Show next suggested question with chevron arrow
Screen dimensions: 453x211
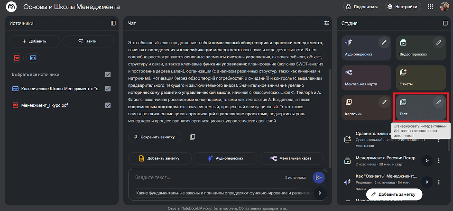[x=319, y=193]
